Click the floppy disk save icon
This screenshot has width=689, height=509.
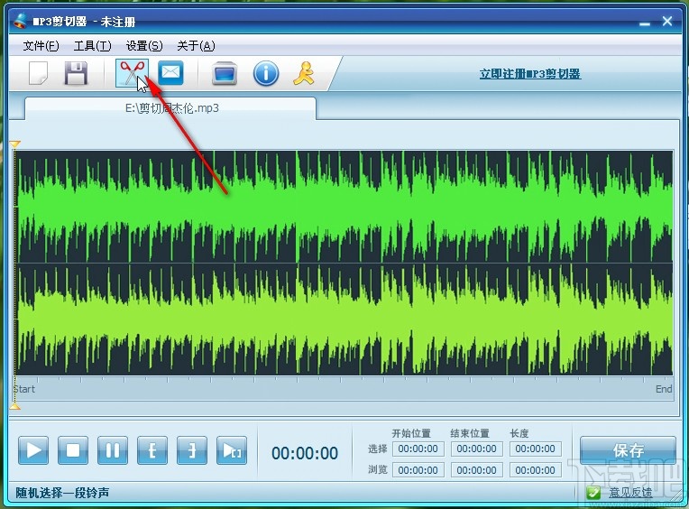(76, 73)
